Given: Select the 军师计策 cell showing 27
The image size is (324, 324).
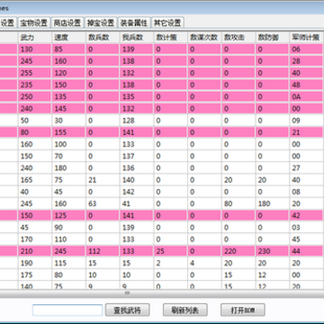Looking at the screenshot, I should 307,168.
